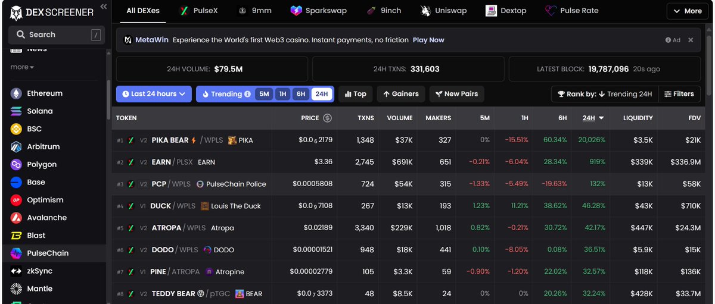Click the Arbitrum chain icon
This screenshot has height=304, width=715.
tap(16, 147)
